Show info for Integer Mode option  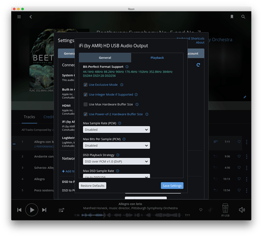(x=136, y=95)
